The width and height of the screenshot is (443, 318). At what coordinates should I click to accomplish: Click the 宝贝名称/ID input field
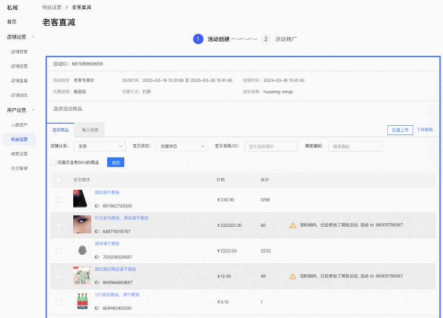click(270, 146)
